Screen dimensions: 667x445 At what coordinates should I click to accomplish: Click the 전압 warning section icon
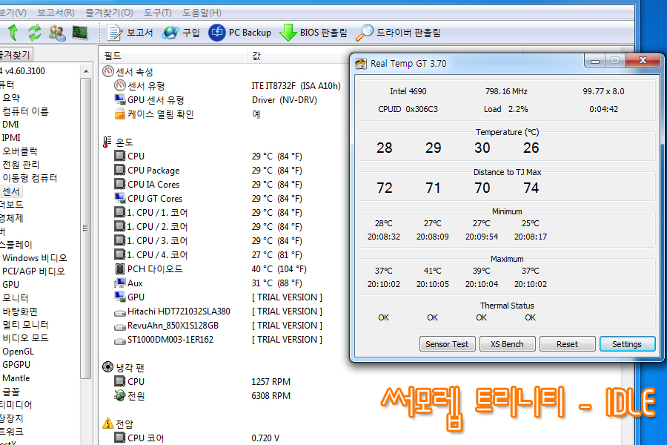coord(108,423)
